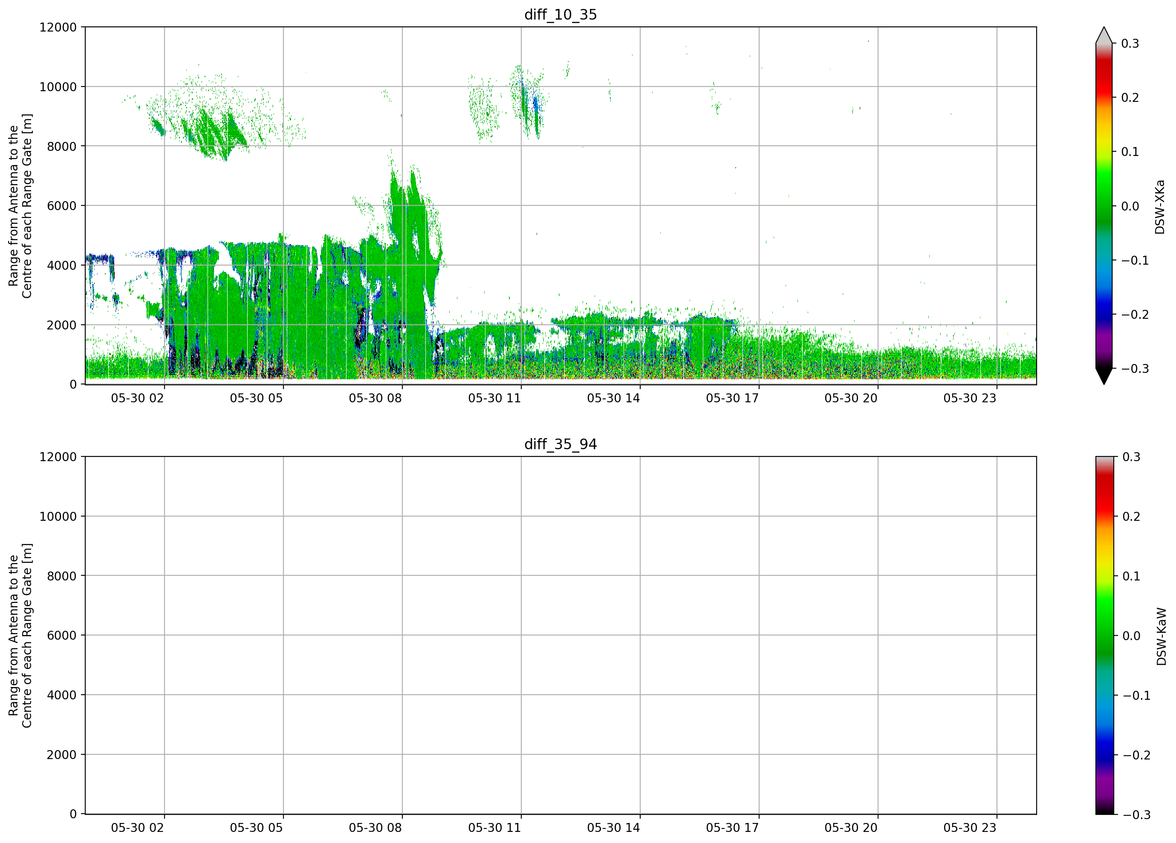Image resolution: width=1176 pixels, height=843 pixels.
Task: Click the bottom plot's range y-axis label
Action: 20,635
